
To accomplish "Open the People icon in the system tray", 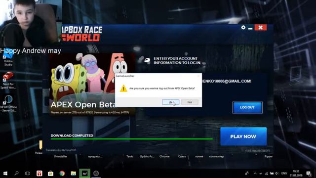I will click(x=247, y=174).
